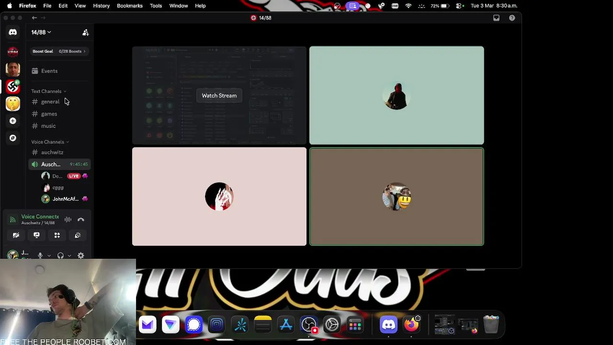Open Trash in the Dock
This screenshot has width=613, height=345.
point(491,325)
